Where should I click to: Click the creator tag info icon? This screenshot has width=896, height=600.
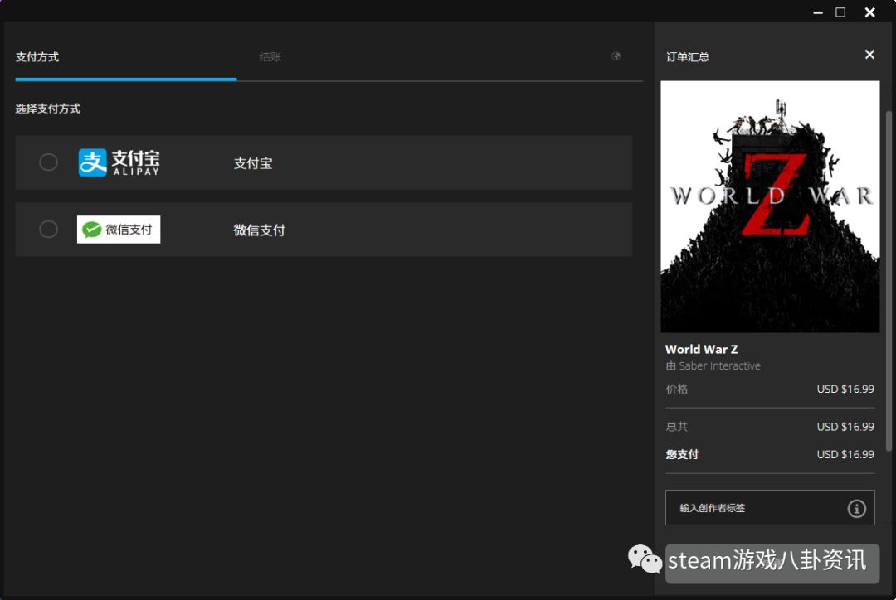point(856,508)
